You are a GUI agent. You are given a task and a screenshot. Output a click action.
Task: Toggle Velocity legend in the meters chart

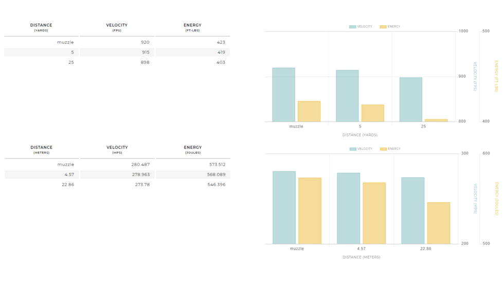pos(361,149)
